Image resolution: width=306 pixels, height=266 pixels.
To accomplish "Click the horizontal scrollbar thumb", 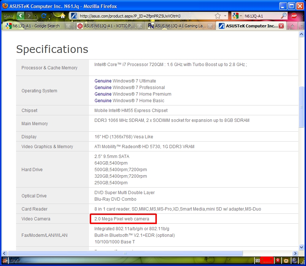I will tap(125, 253).
